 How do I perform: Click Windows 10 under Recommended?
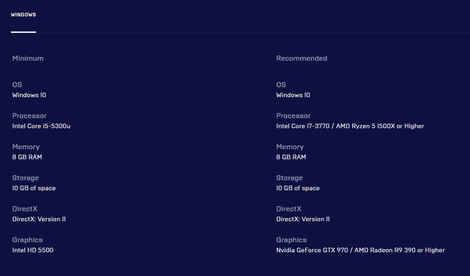pos(293,95)
